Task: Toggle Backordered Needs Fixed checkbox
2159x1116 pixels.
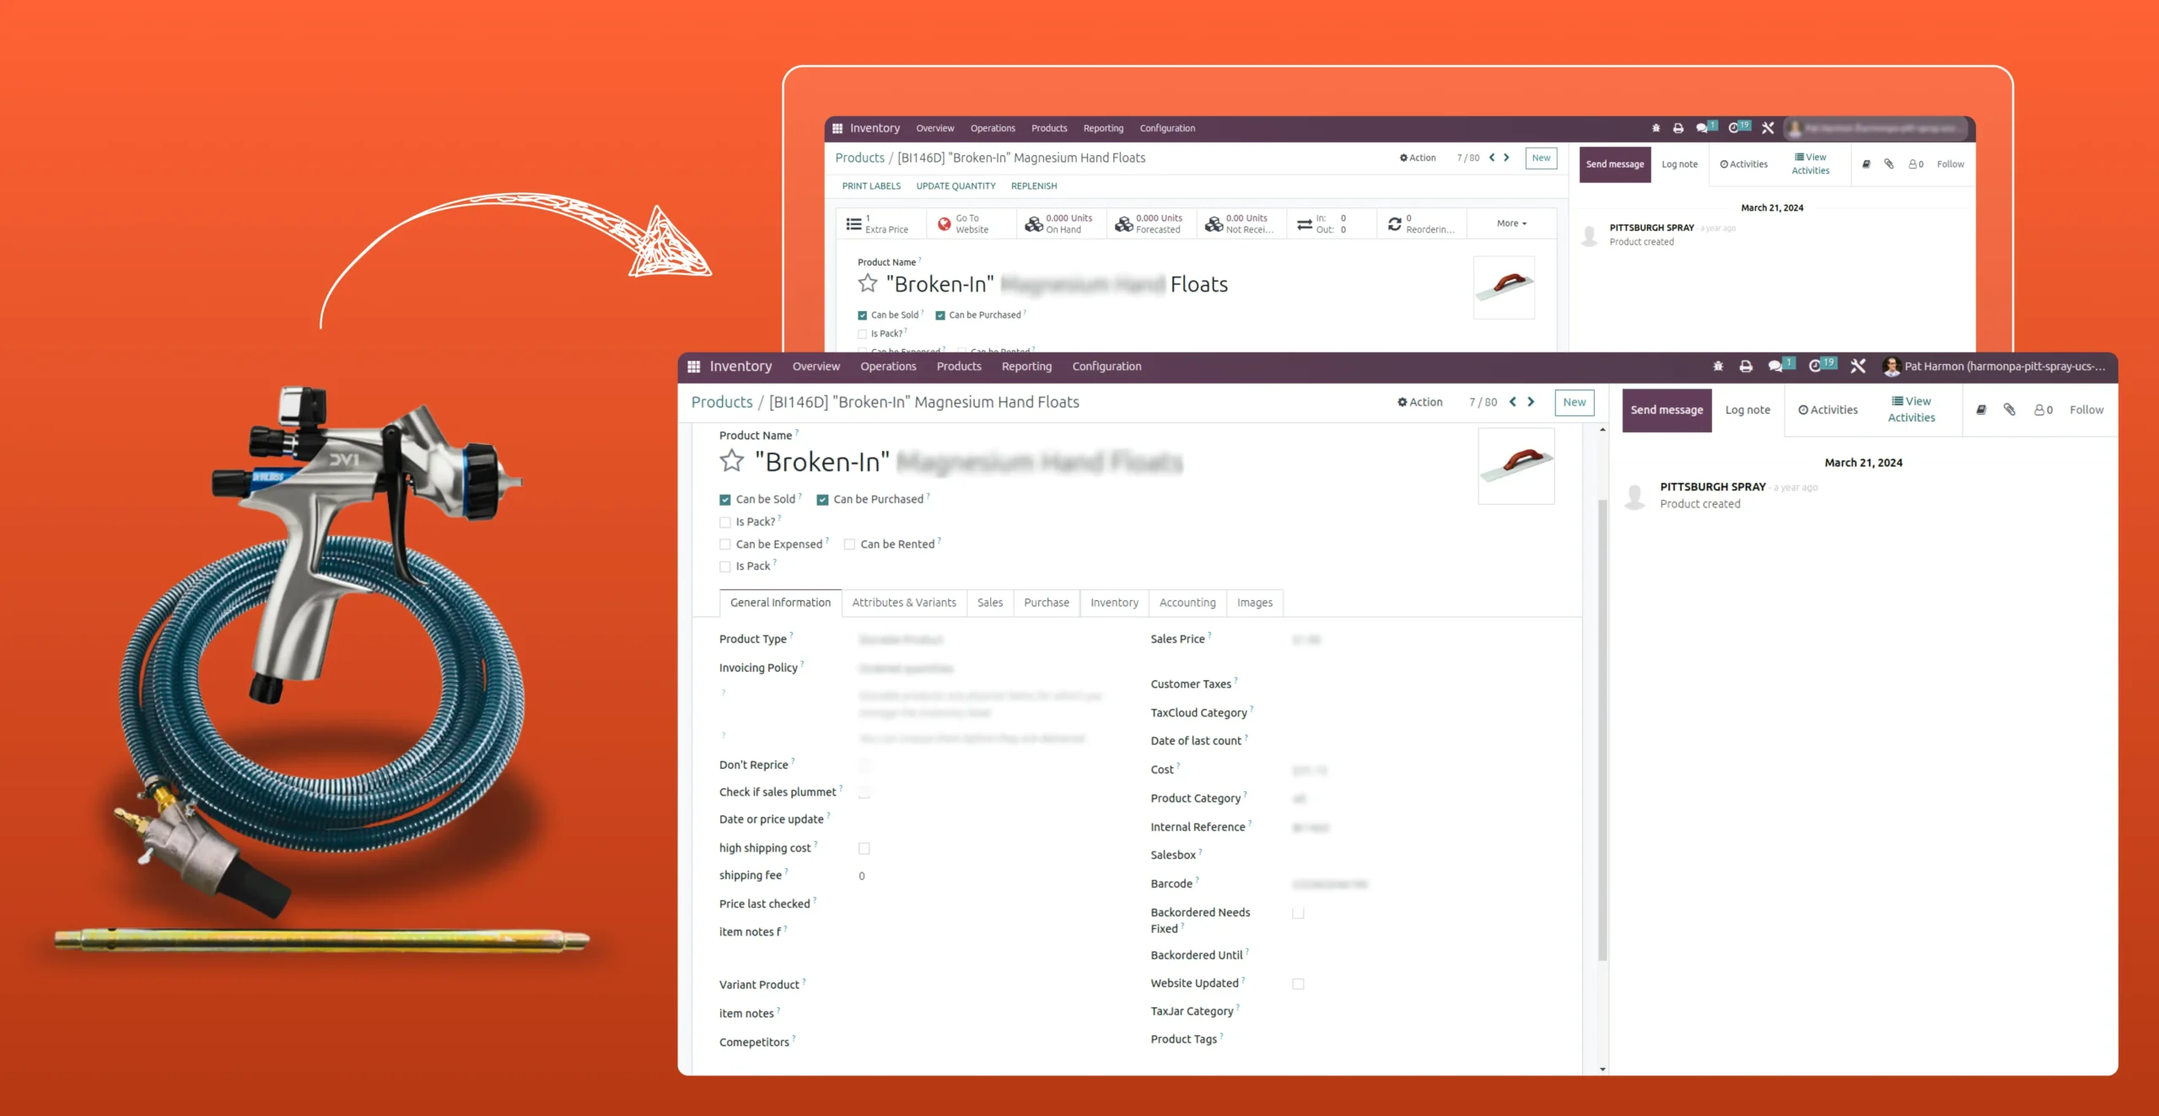Action: pos(1298,913)
